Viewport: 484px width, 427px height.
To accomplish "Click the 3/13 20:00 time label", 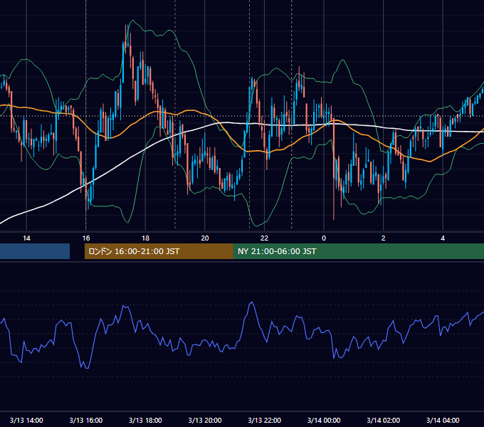I will coord(205,420).
